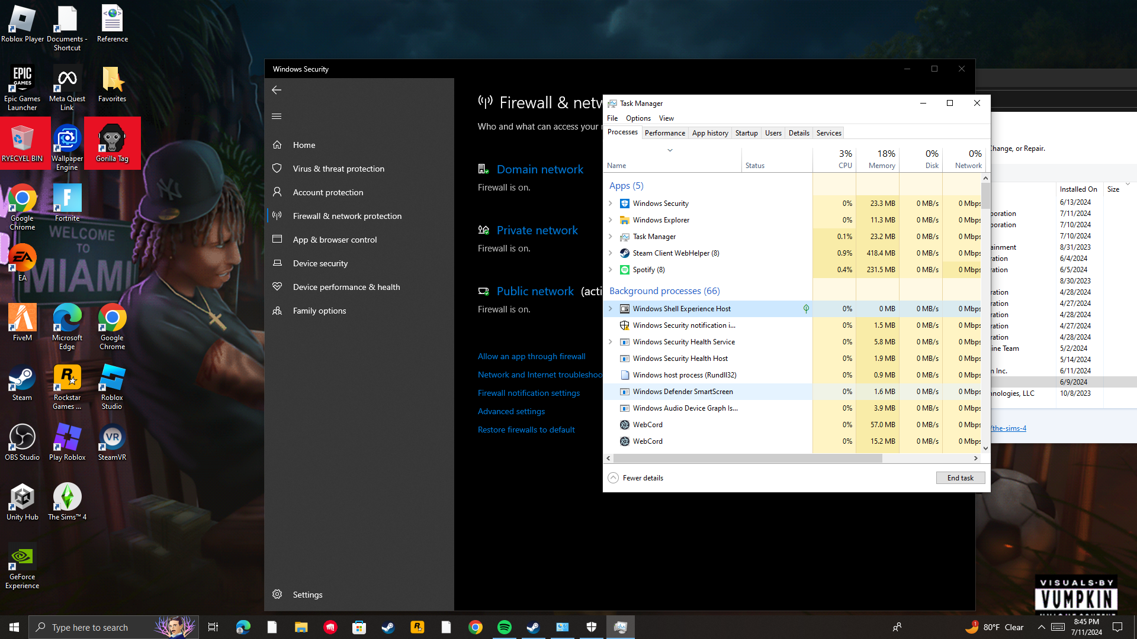Click the Task Manager horizontal scrollbar
Viewport: 1137px width, 639px height.
tap(747, 459)
